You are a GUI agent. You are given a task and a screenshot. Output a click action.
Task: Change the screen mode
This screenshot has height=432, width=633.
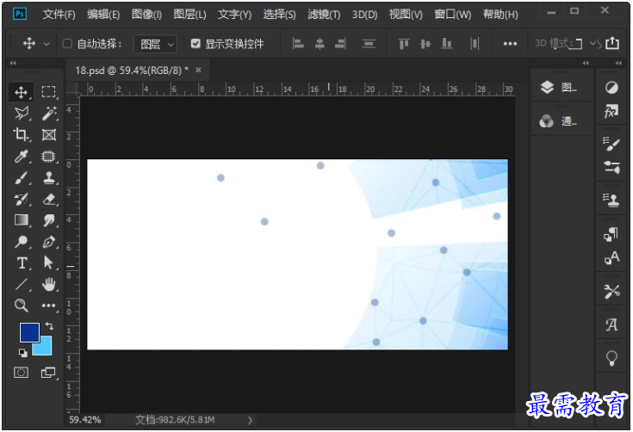(x=48, y=373)
